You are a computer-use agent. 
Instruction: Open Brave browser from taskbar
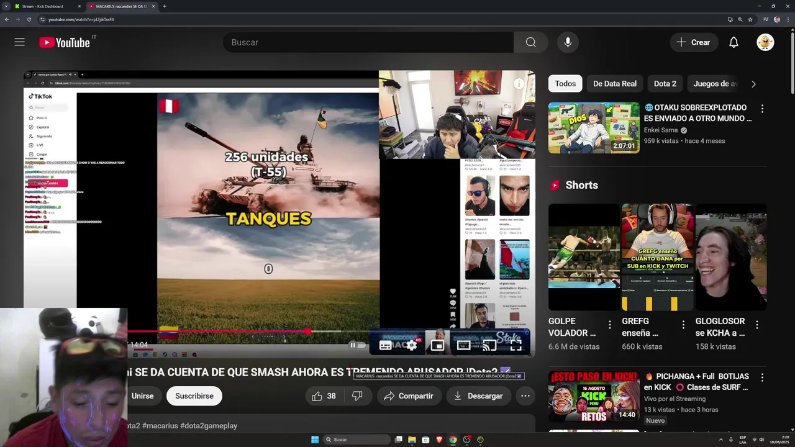coord(439,440)
